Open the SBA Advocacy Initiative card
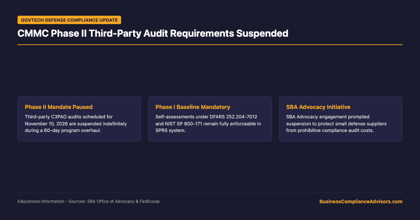This screenshot has height=220, width=420. pyautogui.click(x=341, y=119)
